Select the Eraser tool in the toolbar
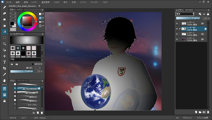 4,13
